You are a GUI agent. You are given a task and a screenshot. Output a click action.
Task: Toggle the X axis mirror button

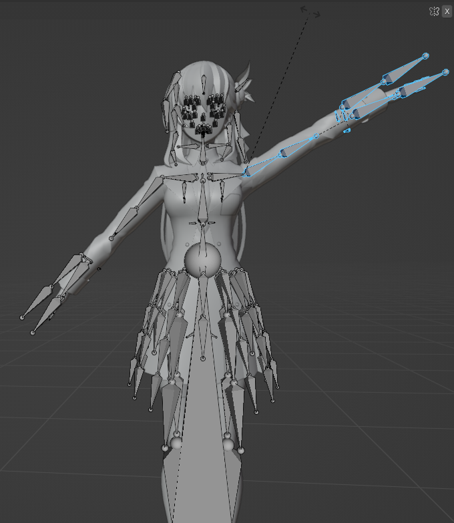[447, 11]
